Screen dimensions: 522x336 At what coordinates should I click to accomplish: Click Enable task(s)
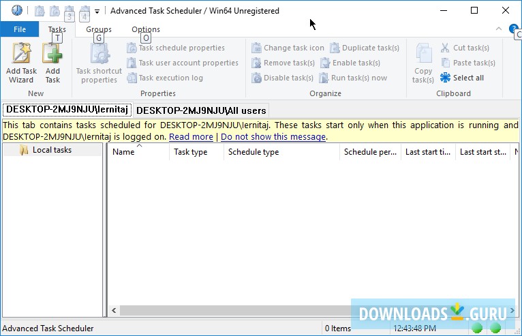tap(350, 63)
